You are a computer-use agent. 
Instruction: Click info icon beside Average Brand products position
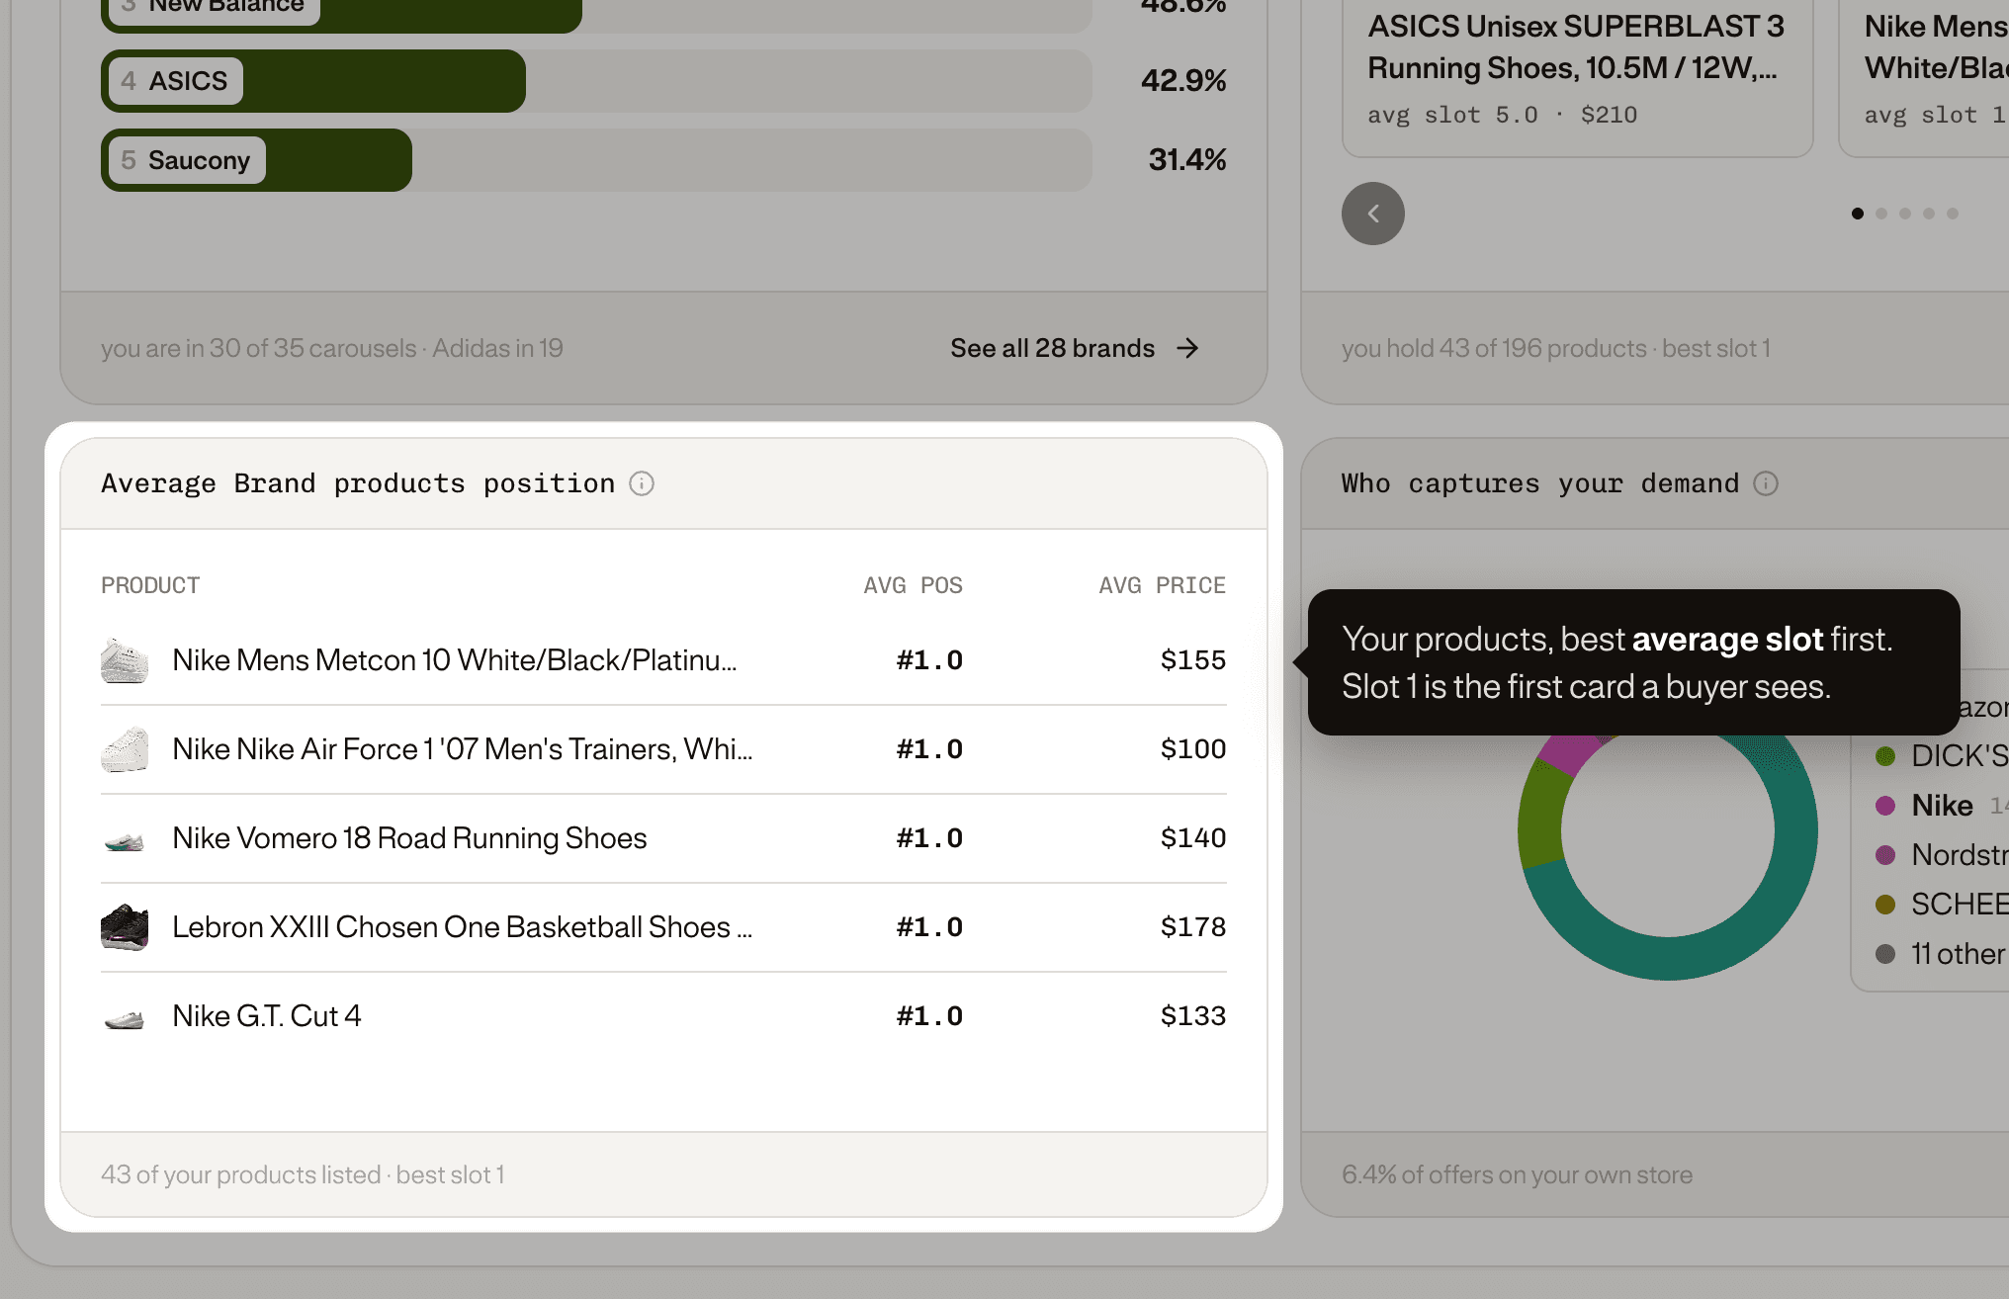(x=642, y=483)
